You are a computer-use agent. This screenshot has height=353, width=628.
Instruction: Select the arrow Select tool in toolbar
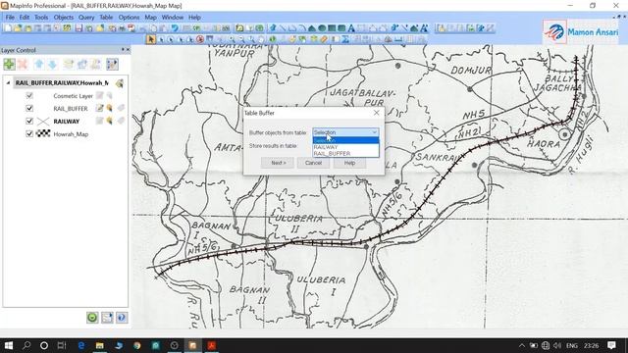pyautogui.click(x=151, y=39)
